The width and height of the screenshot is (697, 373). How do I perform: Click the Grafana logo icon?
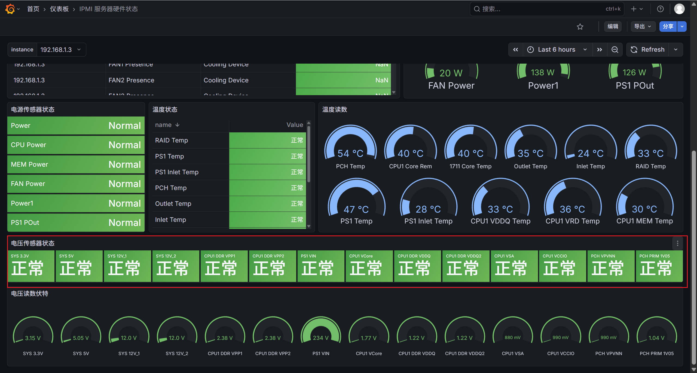tap(10, 9)
